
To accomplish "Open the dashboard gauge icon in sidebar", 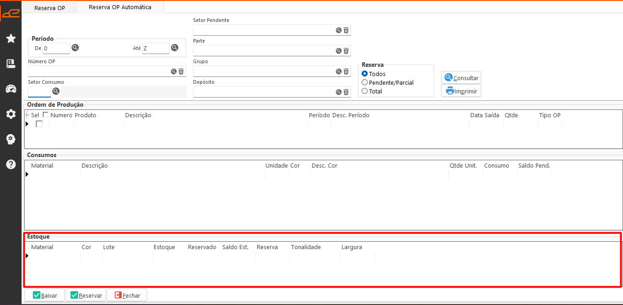I will (x=11, y=89).
